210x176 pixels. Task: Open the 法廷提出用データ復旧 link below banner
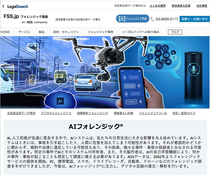(x=21, y=113)
